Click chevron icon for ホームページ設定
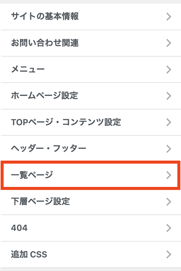This screenshot has width=181, height=271. (169, 96)
